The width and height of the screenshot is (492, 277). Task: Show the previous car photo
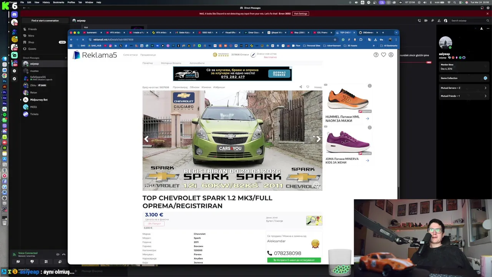click(146, 139)
